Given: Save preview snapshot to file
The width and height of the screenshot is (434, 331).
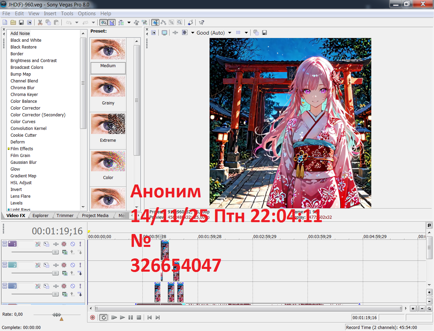Looking at the screenshot, I should [x=264, y=33].
